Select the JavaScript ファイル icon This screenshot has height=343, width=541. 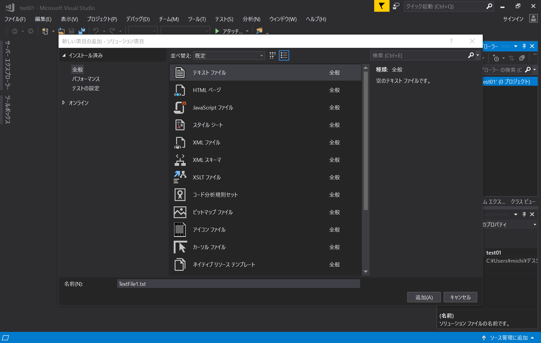point(180,108)
